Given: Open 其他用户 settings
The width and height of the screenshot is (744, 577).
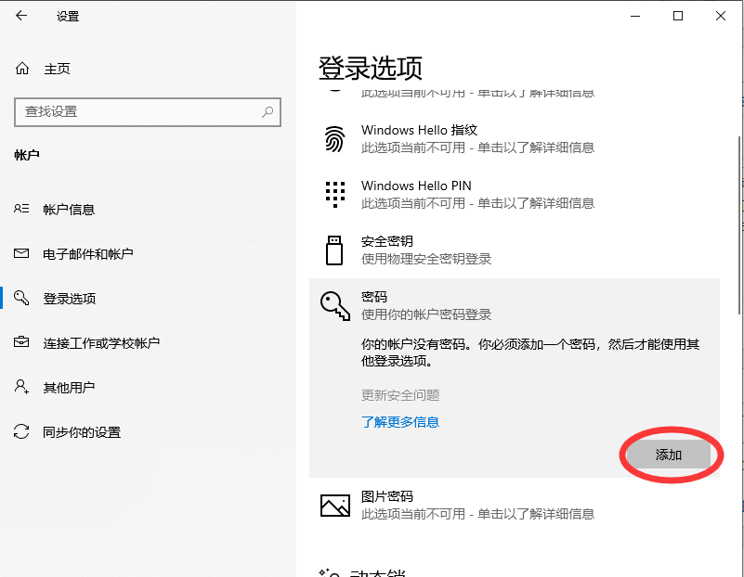Looking at the screenshot, I should (x=69, y=387).
